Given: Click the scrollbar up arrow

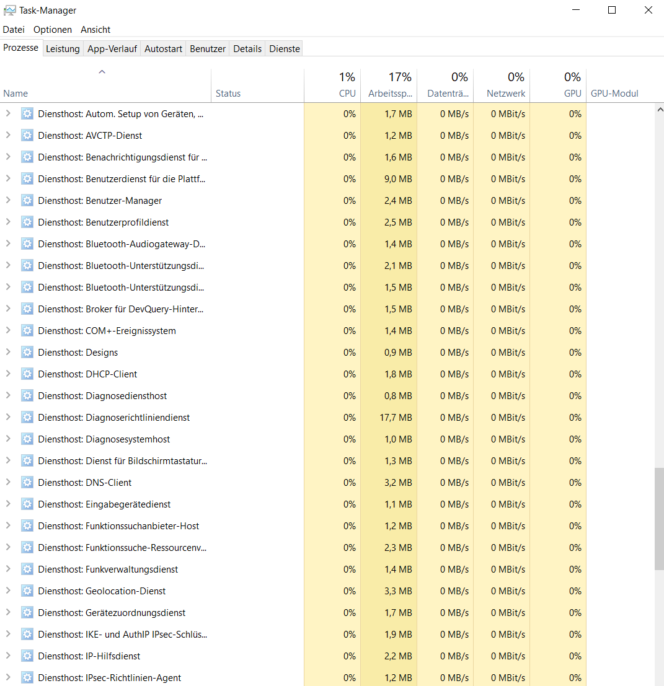Looking at the screenshot, I should coord(660,109).
